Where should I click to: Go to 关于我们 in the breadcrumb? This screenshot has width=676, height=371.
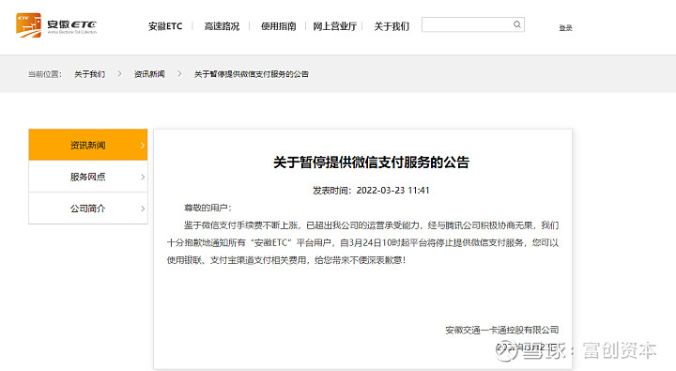click(90, 74)
